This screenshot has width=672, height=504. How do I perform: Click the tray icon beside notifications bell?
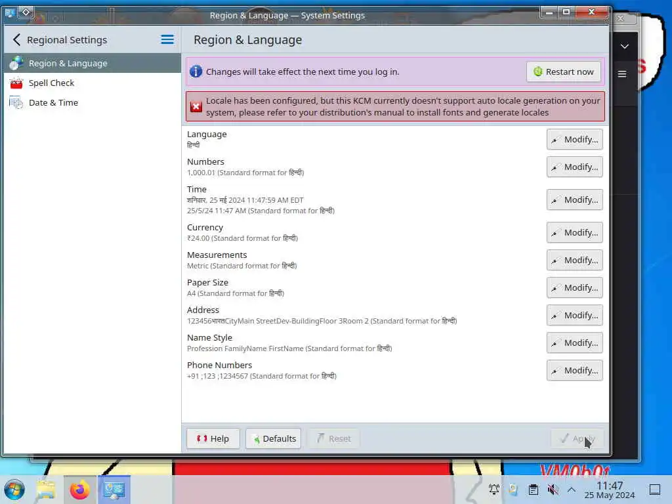point(513,490)
